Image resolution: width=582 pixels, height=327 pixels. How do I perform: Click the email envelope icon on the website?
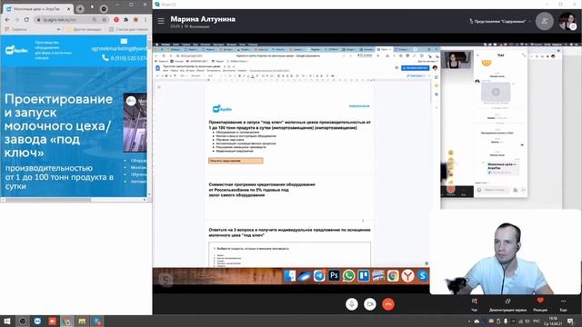coord(124,41)
